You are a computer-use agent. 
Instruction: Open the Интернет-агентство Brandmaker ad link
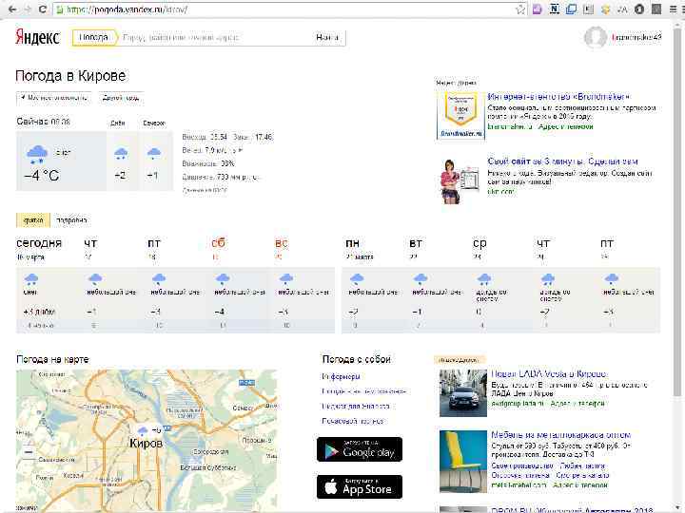click(x=558, y=97)
